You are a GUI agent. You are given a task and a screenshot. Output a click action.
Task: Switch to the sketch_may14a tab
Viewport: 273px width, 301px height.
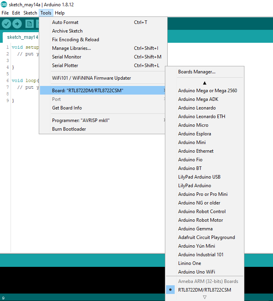pyautogui.click(x=22, y=37)
